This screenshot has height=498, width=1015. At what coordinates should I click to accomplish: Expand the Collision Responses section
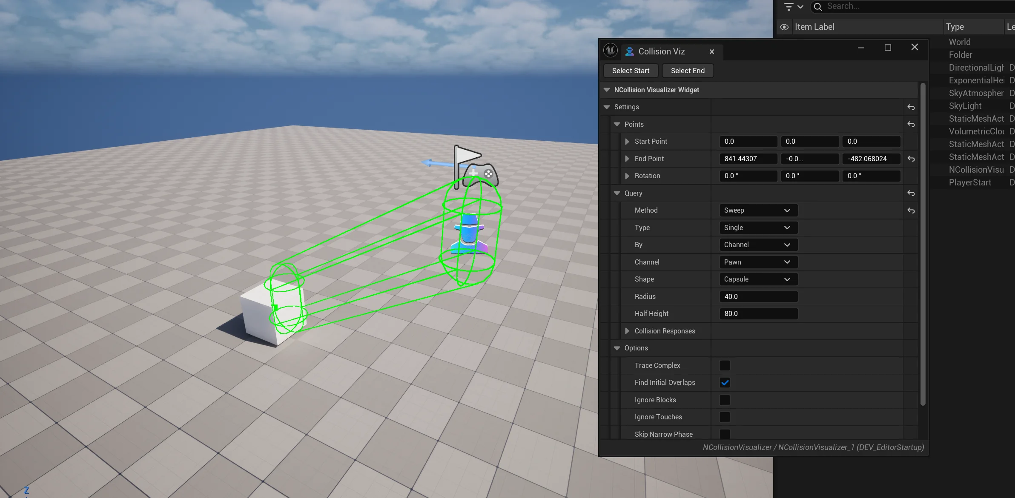pos(627,331)
